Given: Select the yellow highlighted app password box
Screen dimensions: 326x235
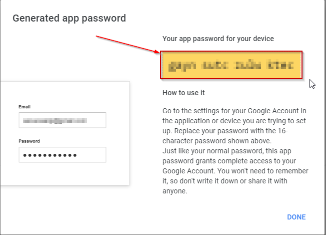Looking at the screenshot, I should 231,65.
